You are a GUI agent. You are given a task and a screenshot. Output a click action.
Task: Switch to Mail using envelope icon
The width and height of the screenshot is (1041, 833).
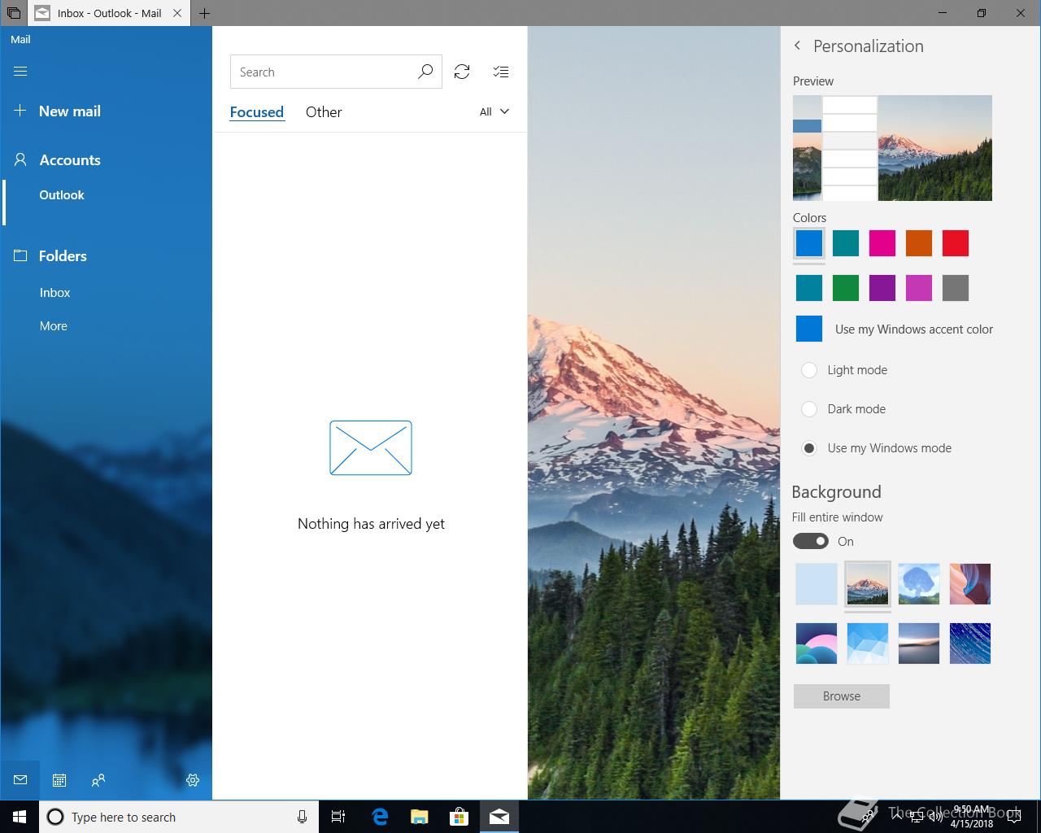(x=20, y=779)
